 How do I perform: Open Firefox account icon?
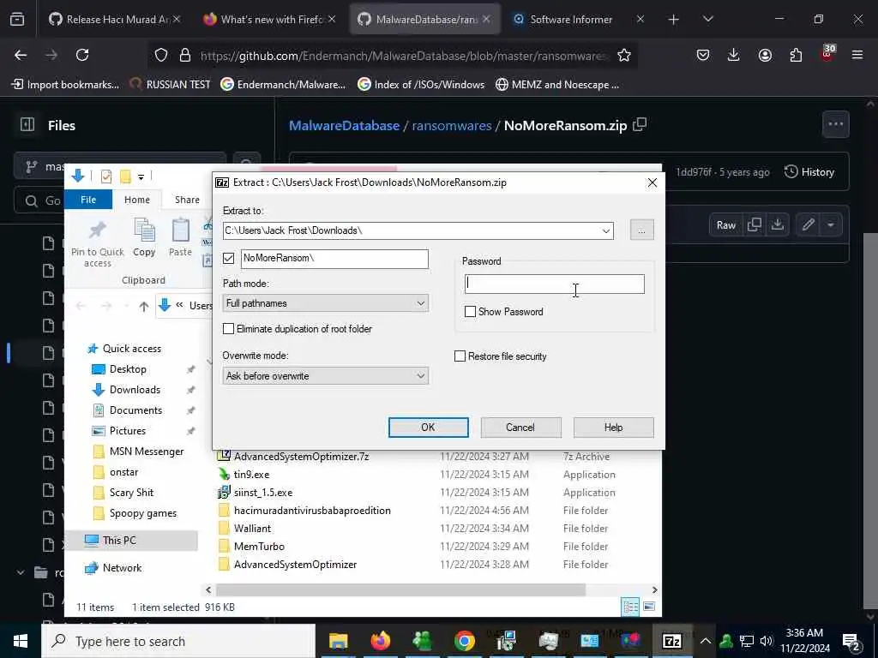point(765,55)
